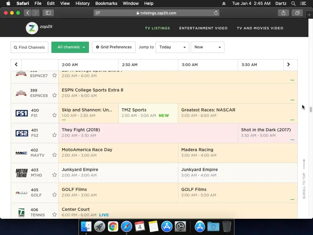
Task: Click the page vertical scrollbar thumb
Action: tap(311, 110)
